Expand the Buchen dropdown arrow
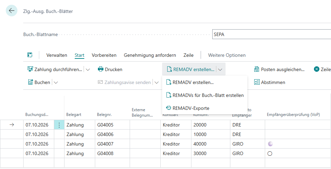The width and height of the screenshot is (331, 169). pos(56,83)
